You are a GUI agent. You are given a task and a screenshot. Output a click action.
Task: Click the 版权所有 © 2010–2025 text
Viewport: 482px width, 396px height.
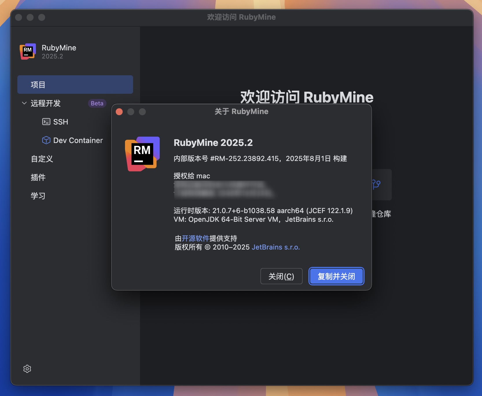tap(212, 247)
